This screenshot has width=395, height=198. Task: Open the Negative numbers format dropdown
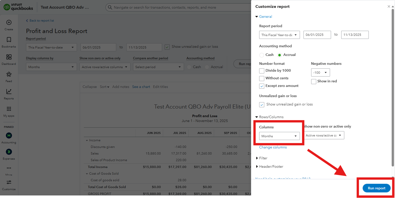(x=320, y=73)
